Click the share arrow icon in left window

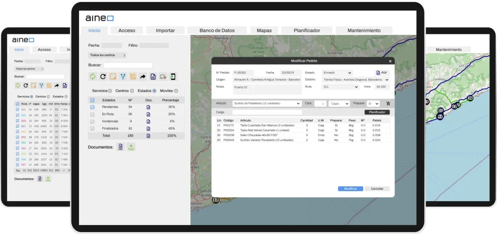click(x=57, y=85)
